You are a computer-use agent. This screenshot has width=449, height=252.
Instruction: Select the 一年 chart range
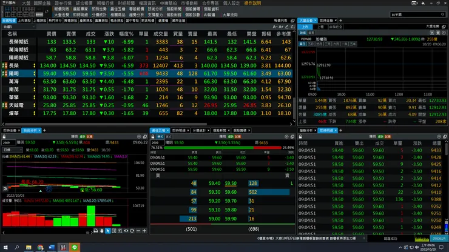pyautogui.click(x=345, y=44)
